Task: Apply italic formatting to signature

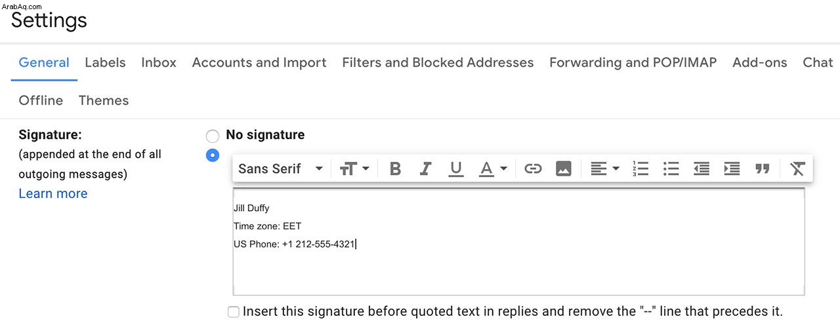Action: coord(425,169)
